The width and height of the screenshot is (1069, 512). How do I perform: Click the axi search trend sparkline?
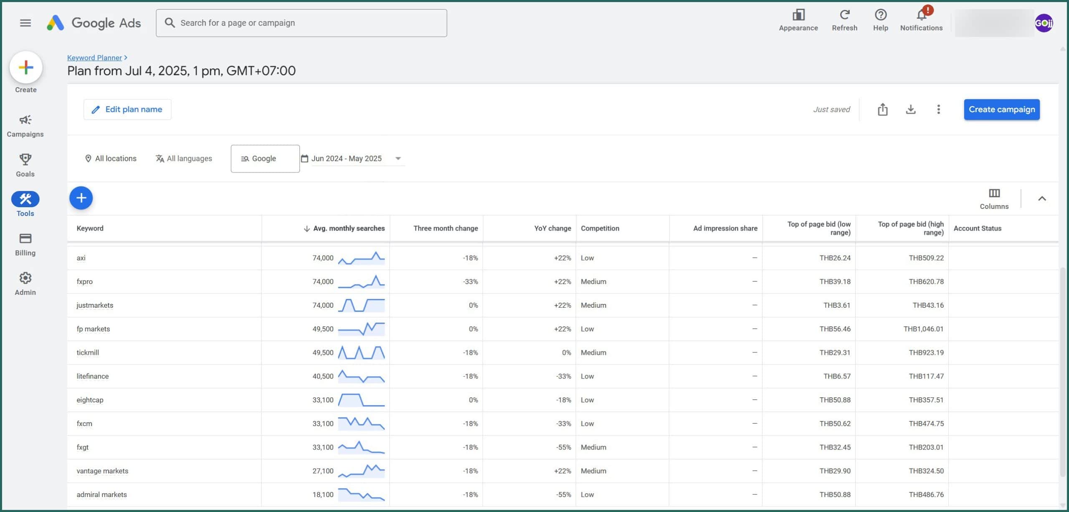pos(361,258)
